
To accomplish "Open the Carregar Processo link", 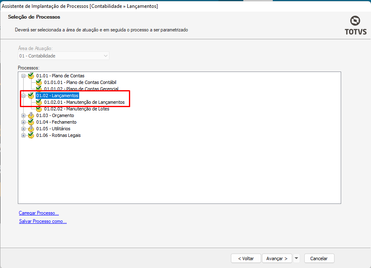I will 39,213.
